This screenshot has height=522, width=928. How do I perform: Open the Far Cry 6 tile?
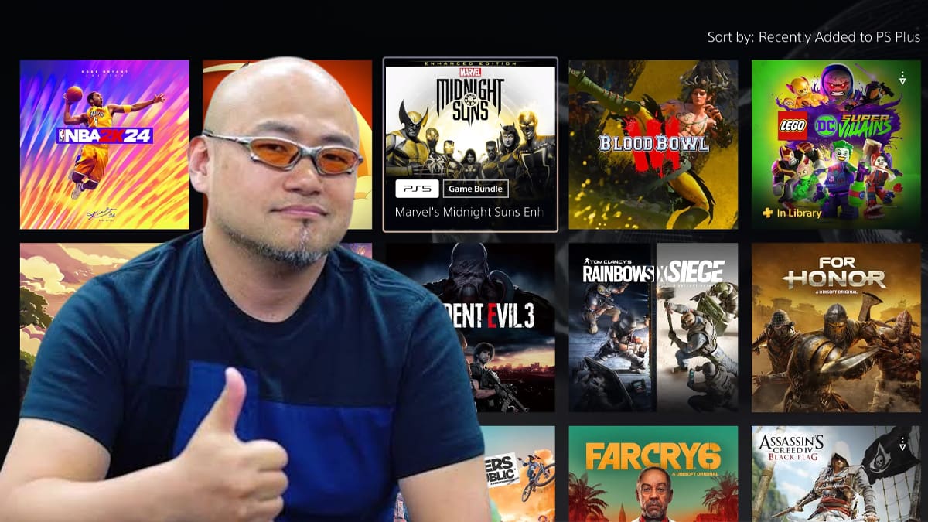tap(653, 474)
